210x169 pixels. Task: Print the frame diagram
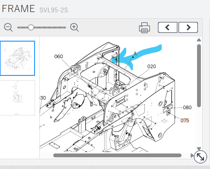click(x=144, y=28)
